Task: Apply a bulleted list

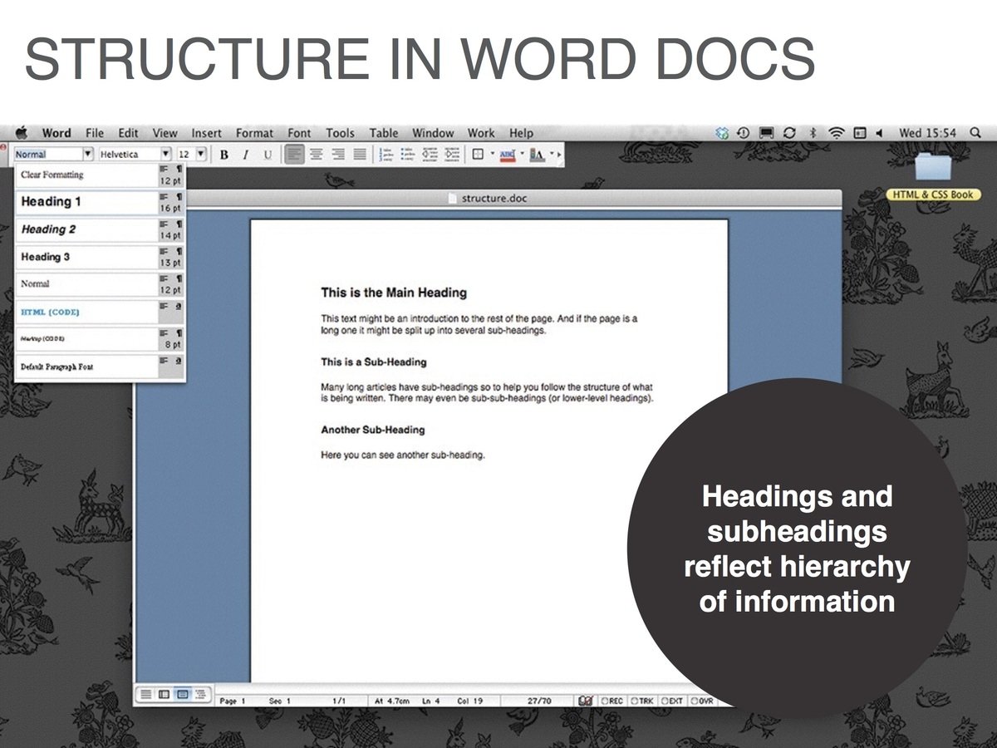Action: [x=408, y=155]
